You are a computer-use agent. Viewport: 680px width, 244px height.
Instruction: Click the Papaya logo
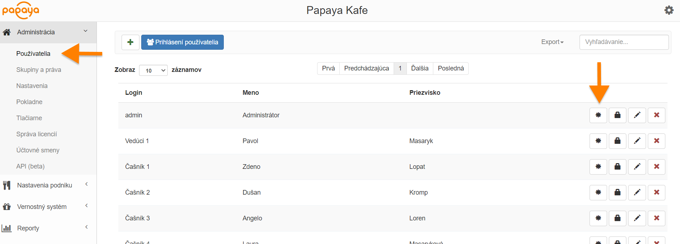[x=21, y=10]
